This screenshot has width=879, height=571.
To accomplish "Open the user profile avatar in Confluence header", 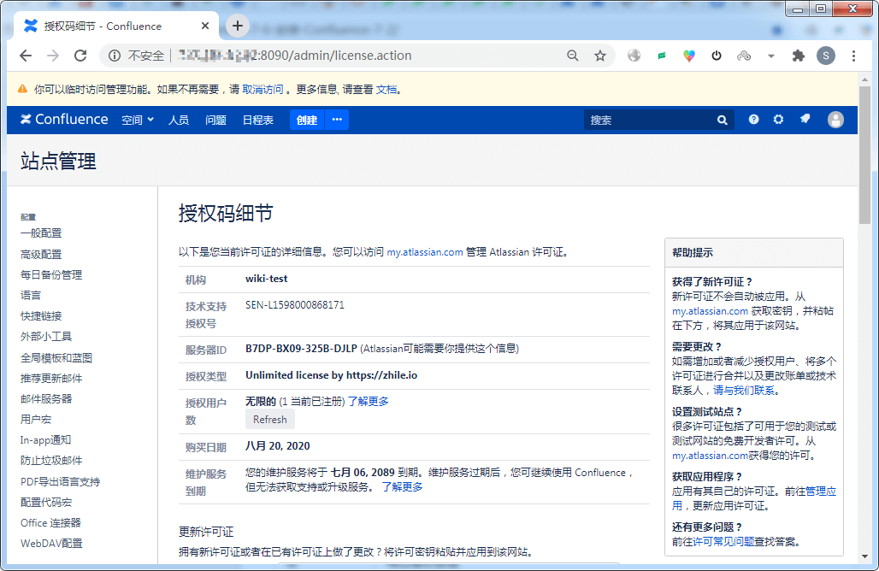I will tap(835, 120).
